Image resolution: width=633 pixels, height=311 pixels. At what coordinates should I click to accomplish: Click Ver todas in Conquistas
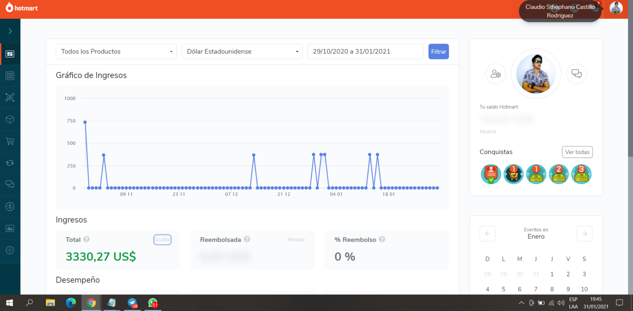[x=577, y=152]
